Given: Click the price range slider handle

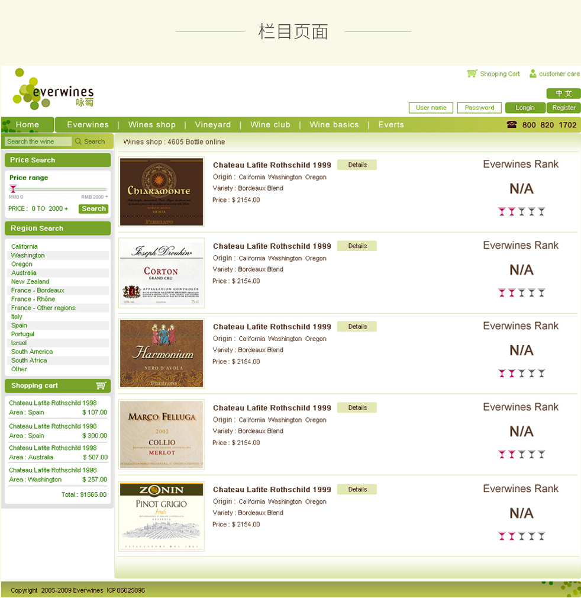Looking at the screenshot, I should point(13,189).
